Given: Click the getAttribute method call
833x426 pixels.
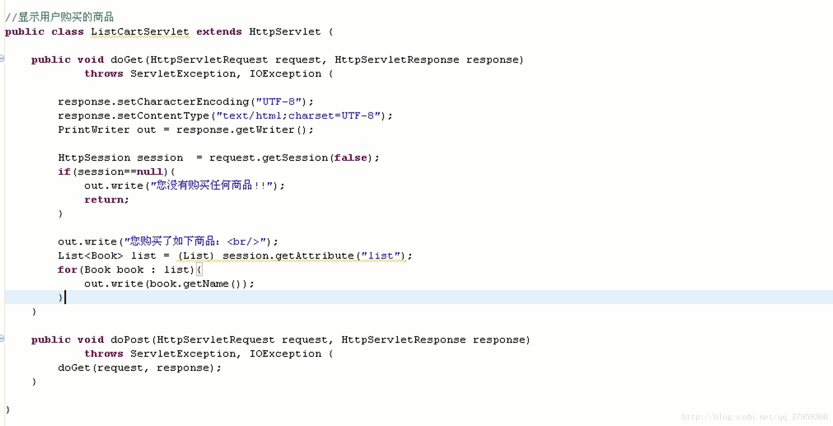Looking at the screenshot, I should pos(315,256).
